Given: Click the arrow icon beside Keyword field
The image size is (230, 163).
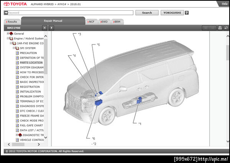Looking at the screenshot, I should click(6, 13).
